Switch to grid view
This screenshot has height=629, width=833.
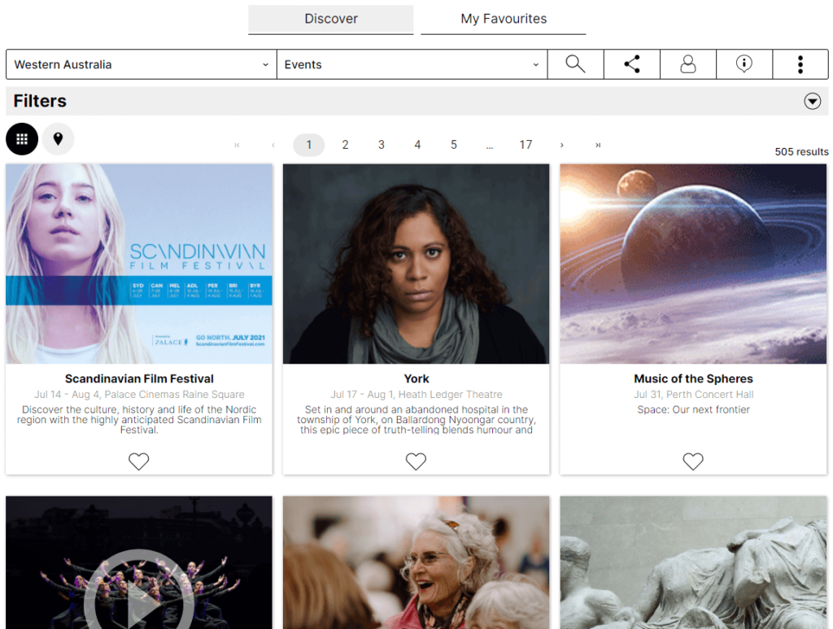coord(22,139)
